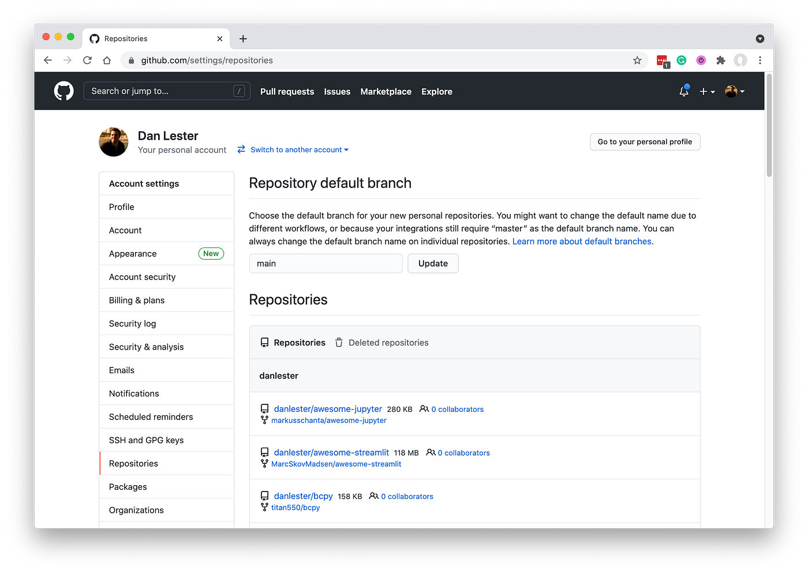Open the Learn more about default branches link
Viewport: 808px width, 574px height.
(x=582, y=241)
